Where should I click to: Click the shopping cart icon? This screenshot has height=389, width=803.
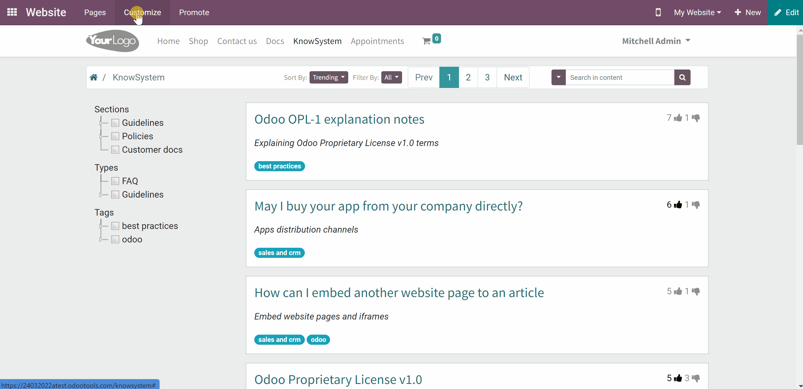426,41
